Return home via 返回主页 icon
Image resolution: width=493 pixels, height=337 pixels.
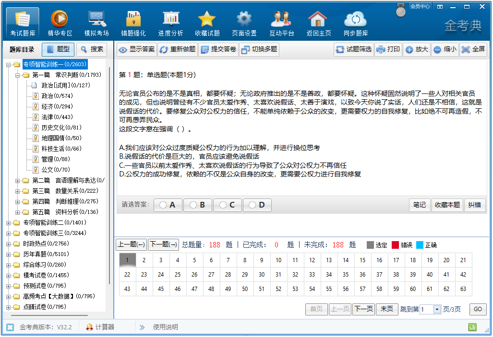tap(319, 19)
